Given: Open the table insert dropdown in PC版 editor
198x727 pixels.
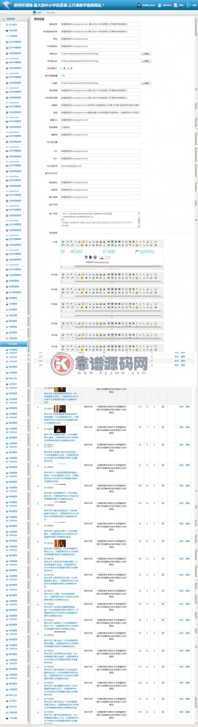Looking at the screenshot, I should pyautogui.click(x=126, y=245).
